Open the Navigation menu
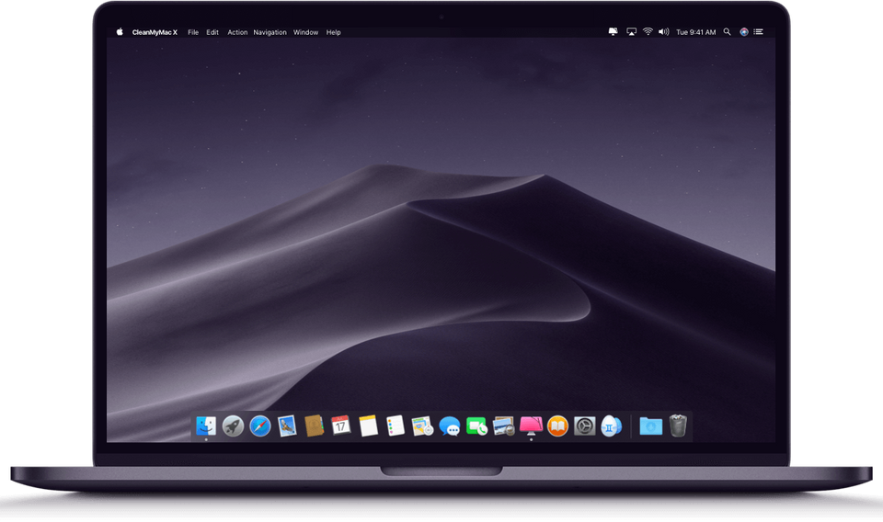The height and width of the screenshot is (522, 883). click(x=269, y=33)
